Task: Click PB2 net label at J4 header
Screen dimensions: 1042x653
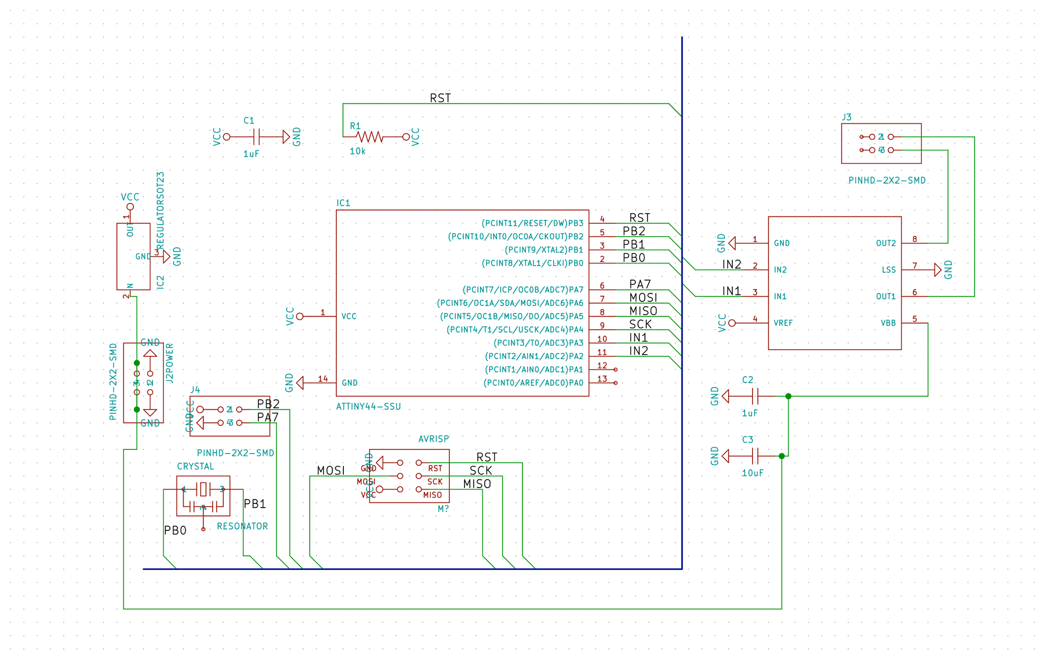Action: pyautogui.click(x=268, y=404)
